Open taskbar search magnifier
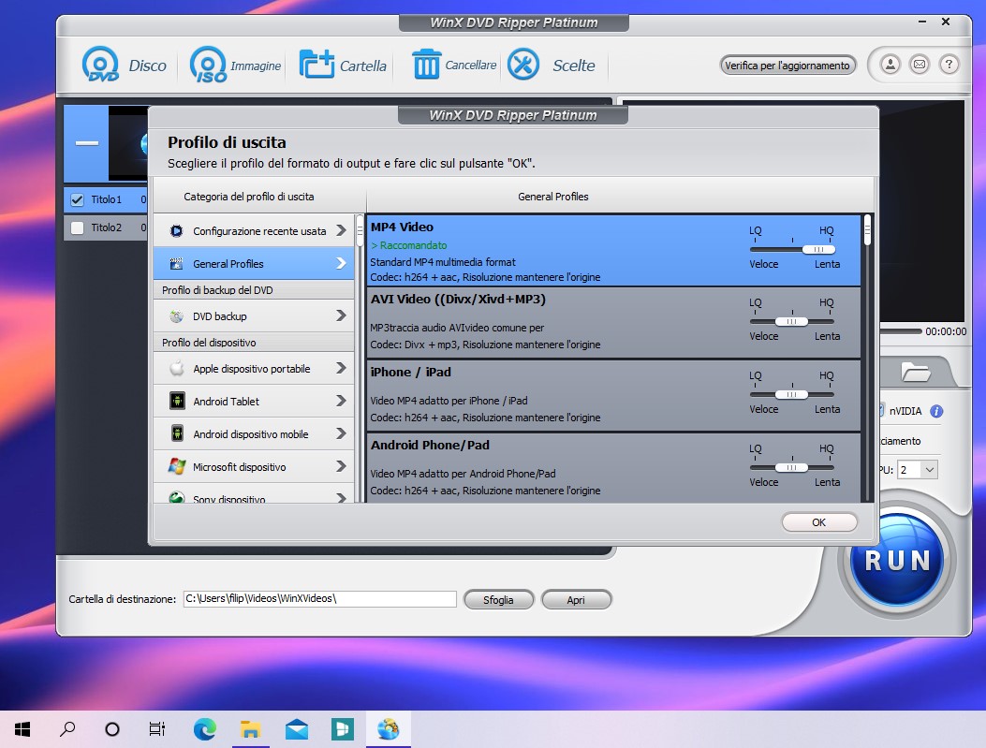 tap(67, 729)
